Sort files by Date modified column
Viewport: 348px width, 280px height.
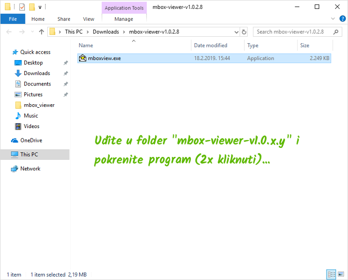[x=211, y=45]
